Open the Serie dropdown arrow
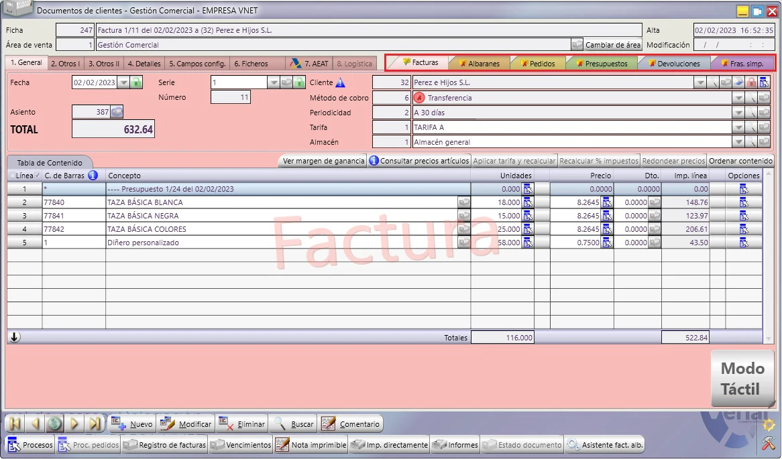 click(x=274, y=82)
